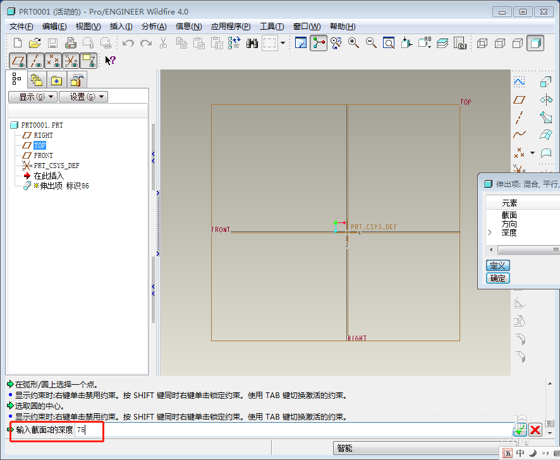Select the spline curve tool
Screen dimensions: 560x460
coord(521,135)
